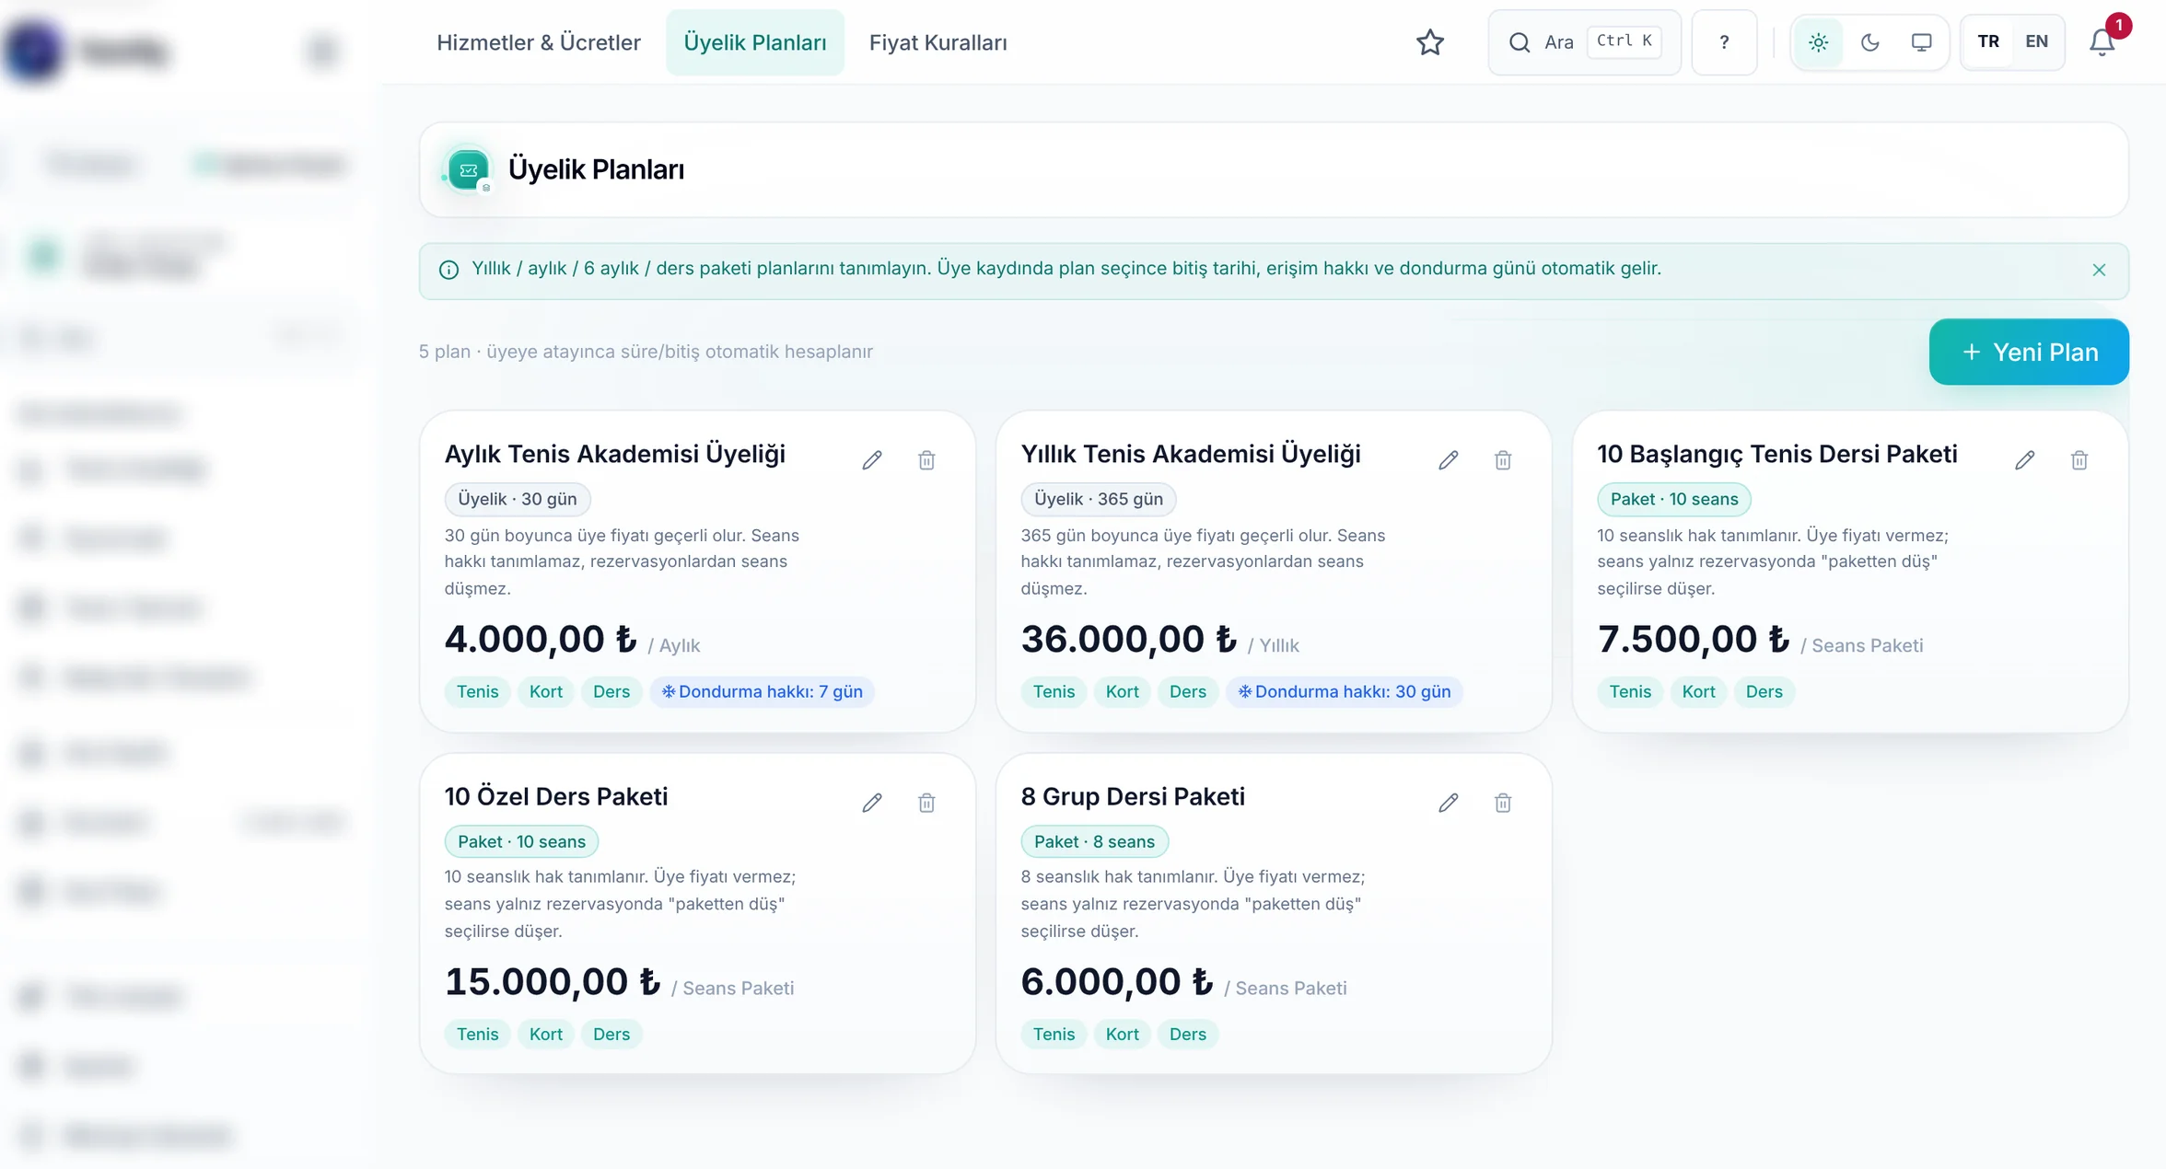Click the 8 Grup Dersi Paketi title
2166x1169 pixels.
[x=1133, y=796]
